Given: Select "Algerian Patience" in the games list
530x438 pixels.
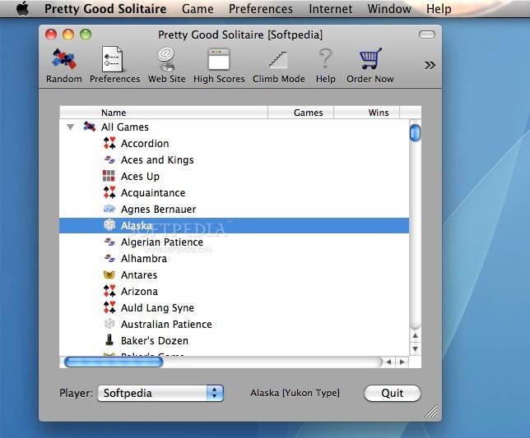Looking at the screenshot, I should point(162,242).
